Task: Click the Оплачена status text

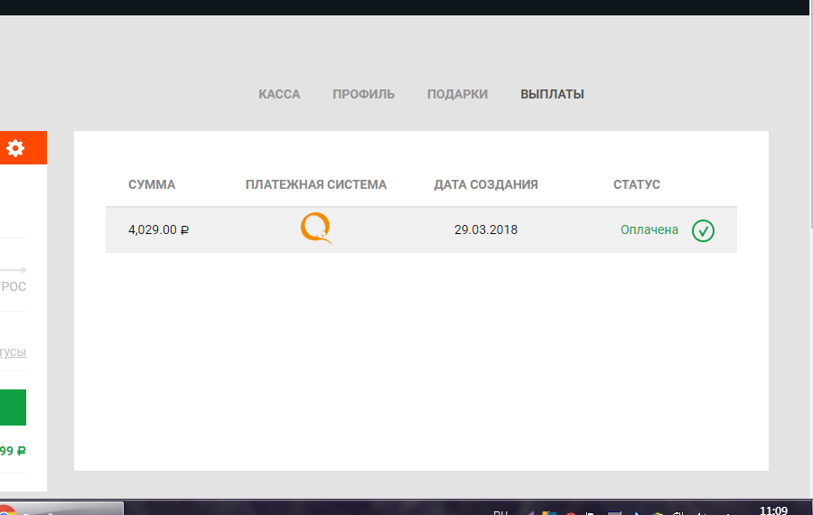Action: click(649, 229)
